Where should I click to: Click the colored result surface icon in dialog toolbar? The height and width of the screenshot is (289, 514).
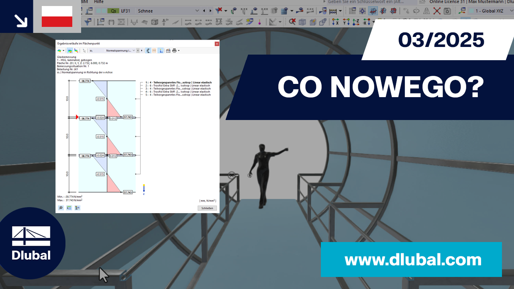point(59,51)
